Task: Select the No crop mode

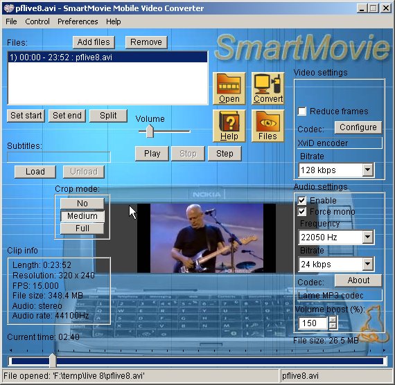Action: pyautogui.click(x=82, y=203)
